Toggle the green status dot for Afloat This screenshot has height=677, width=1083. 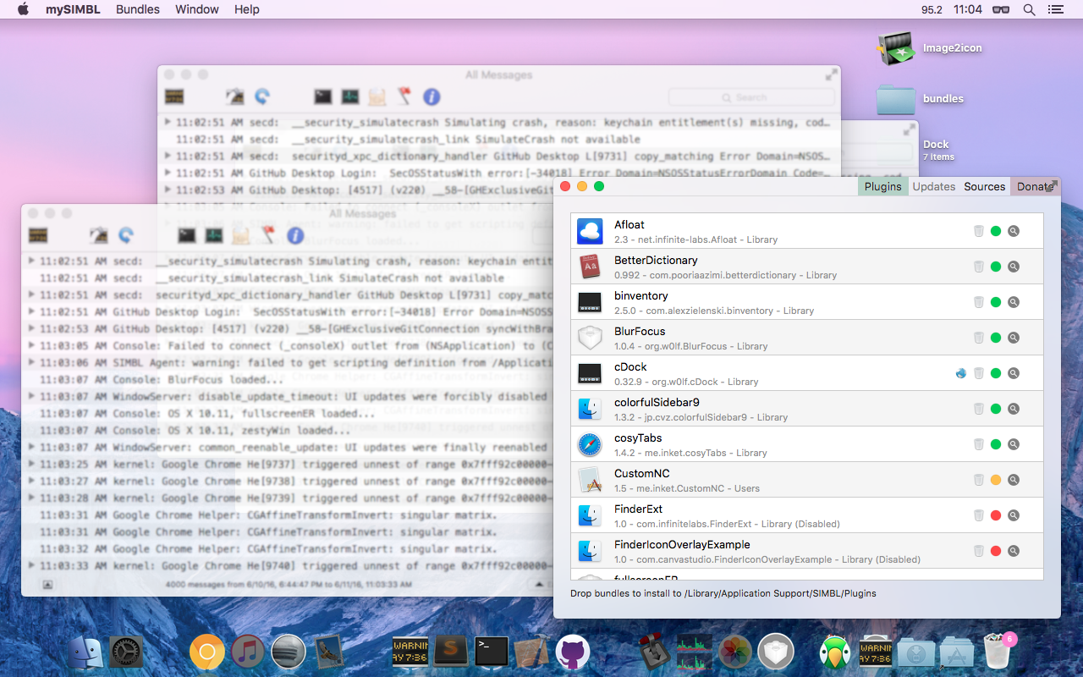996,231
